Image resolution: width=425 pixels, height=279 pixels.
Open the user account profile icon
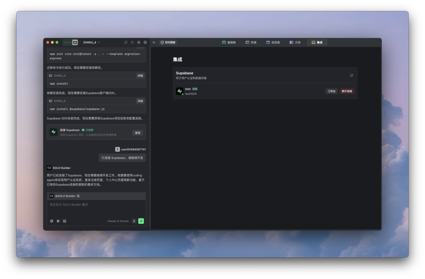(145, 42)
